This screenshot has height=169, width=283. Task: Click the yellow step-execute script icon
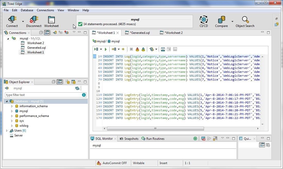pyautogui.click(x=114, y=49)
